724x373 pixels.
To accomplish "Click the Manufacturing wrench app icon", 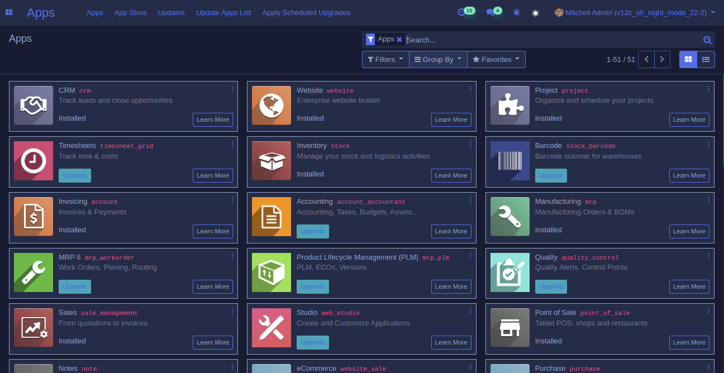I will click(x=510, y=217).
